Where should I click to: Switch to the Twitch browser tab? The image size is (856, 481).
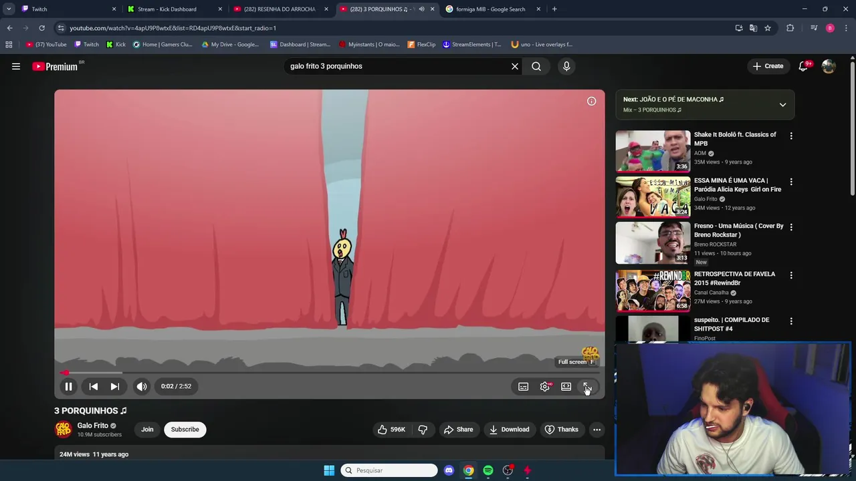pos(67,9)
